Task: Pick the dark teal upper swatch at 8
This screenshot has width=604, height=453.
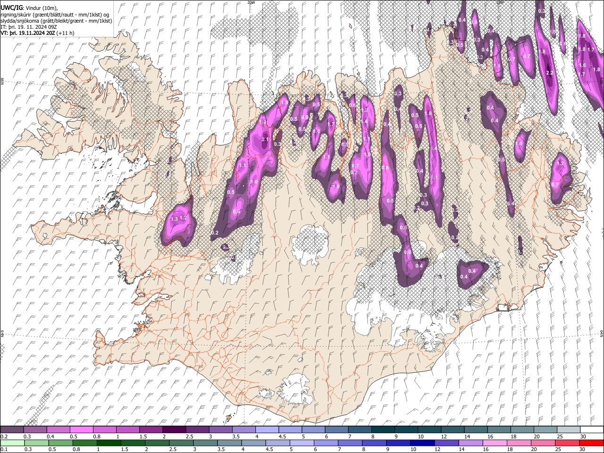Action: [x=382, y=430]
